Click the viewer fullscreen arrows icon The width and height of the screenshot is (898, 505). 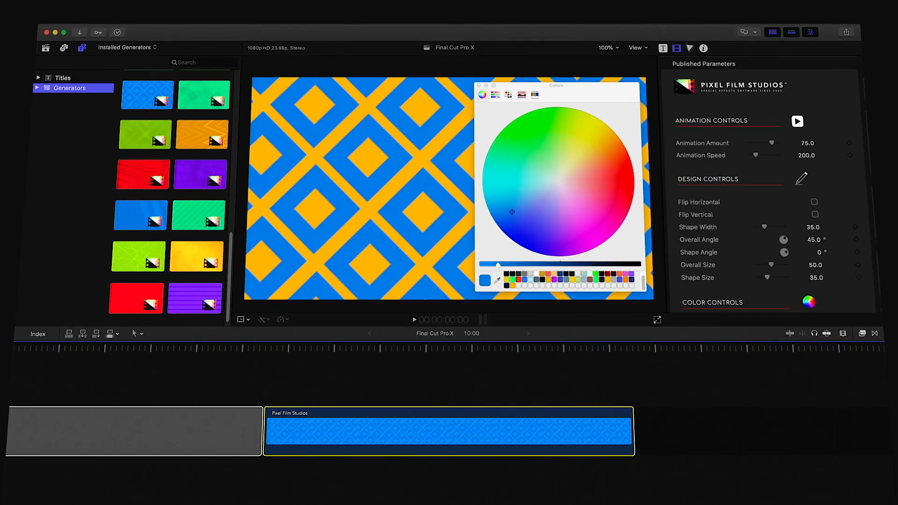point(657,320)
